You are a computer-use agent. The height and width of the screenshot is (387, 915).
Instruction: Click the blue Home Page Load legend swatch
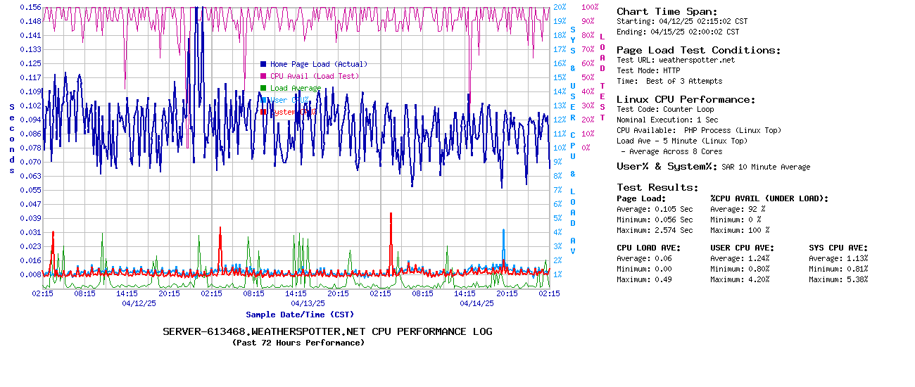tap(263, 64)
